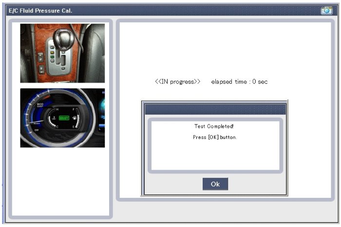Screen dimensions: 341x227
Task: Select the gear shift lever photo
Action: (62, 53)
